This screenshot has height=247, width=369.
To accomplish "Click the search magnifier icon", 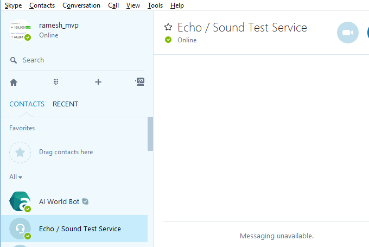I will [x=14, y=60].
